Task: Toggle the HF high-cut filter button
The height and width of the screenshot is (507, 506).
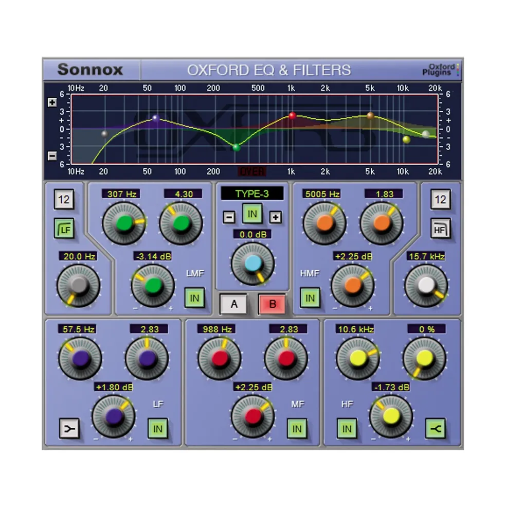Action: (x=440, y=229)
